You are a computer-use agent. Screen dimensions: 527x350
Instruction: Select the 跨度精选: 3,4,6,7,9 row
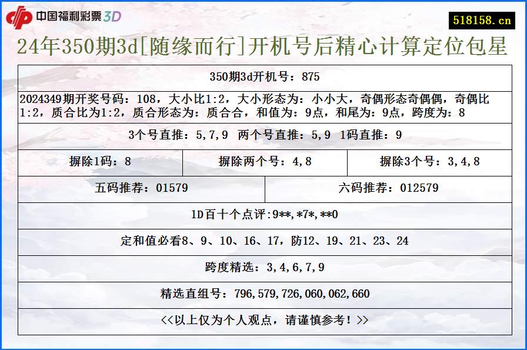coord(263,266)
